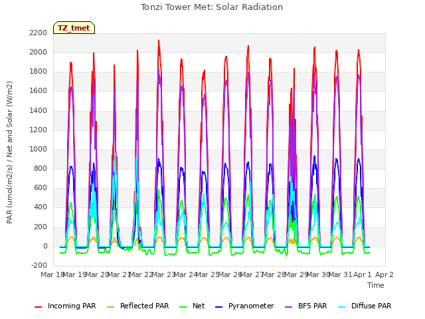
Task: Click the 1000 y-axis tick label
Action: [39, 149]
